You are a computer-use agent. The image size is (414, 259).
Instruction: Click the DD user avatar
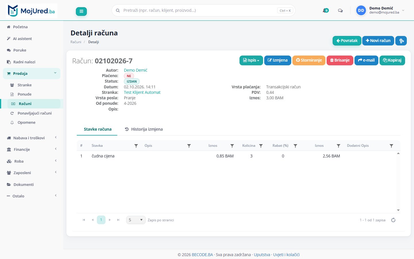coord(361,10)
